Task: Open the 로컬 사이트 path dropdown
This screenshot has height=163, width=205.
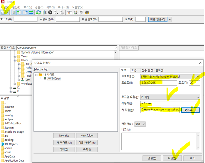Action: (116, 48)
